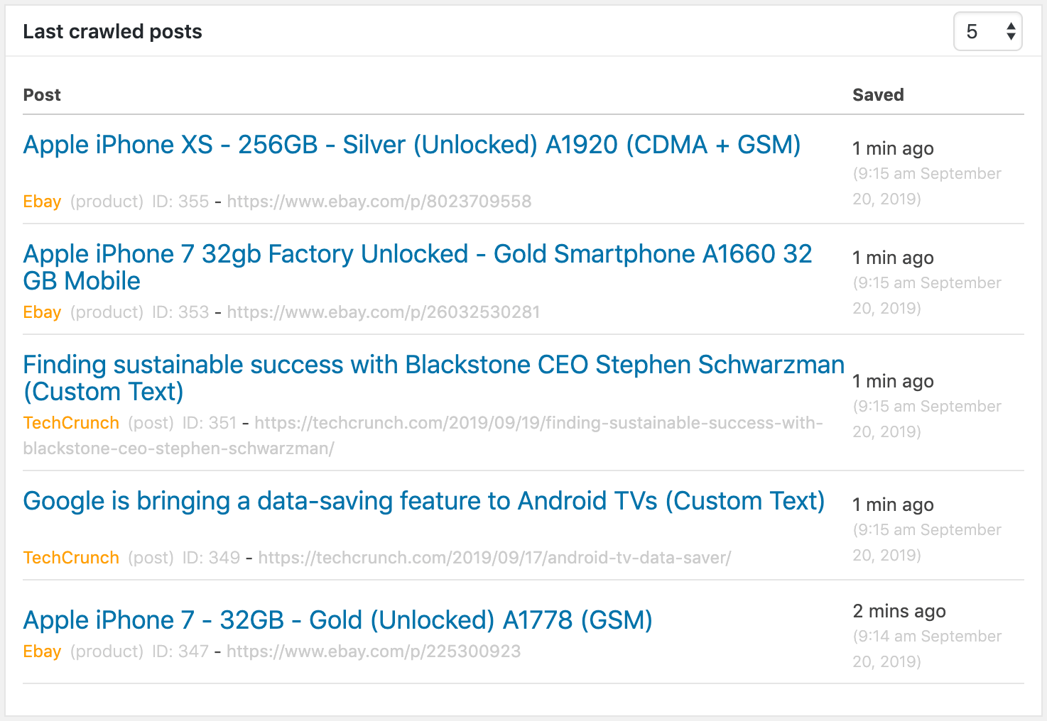Visit the TechCrunch finding-sustainable-success source URL
Viewport: 1047px width, 721px height.
pos(538,423)
